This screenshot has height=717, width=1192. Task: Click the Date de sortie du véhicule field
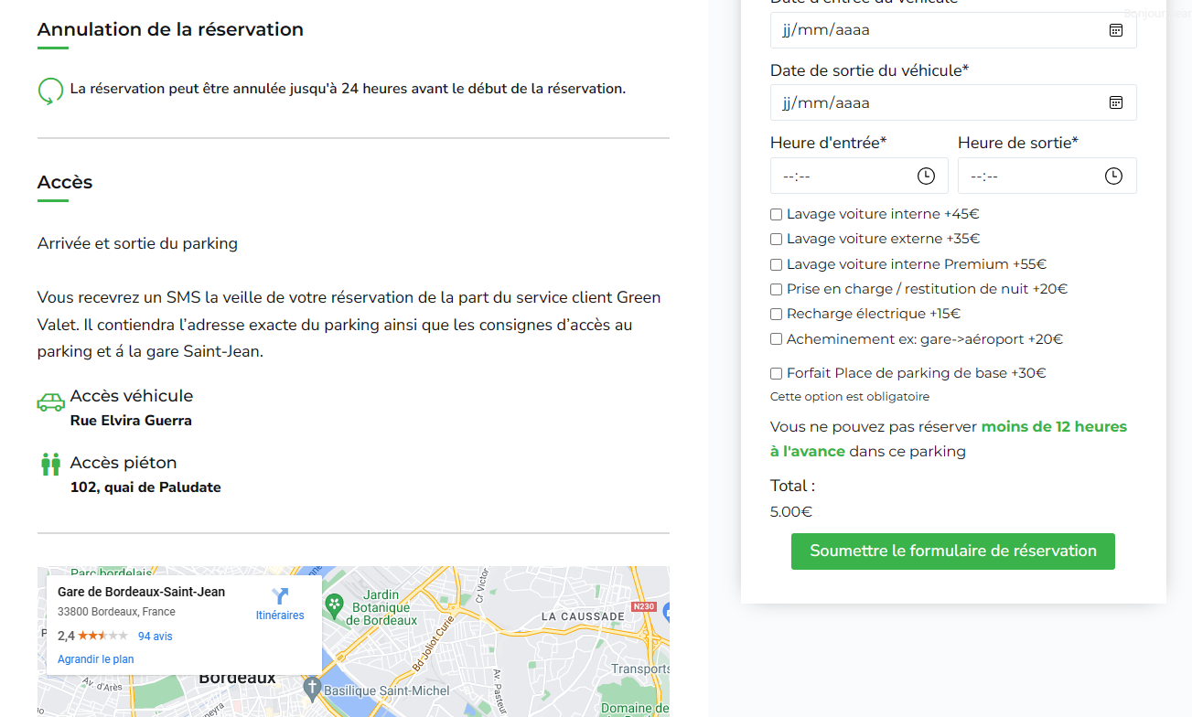click(953, 102)
